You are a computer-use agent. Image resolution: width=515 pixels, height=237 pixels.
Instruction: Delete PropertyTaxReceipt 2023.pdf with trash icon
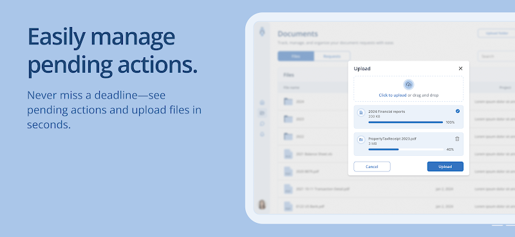457,139
